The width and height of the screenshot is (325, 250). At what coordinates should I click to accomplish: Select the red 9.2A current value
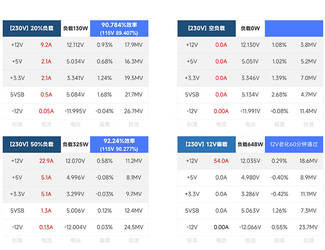[x=46, y=45]
